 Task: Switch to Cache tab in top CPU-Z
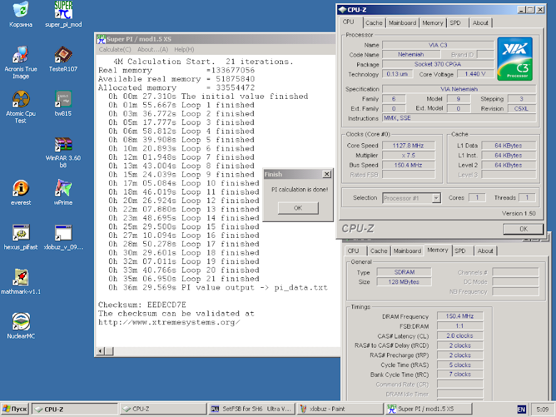click(374, 23)
